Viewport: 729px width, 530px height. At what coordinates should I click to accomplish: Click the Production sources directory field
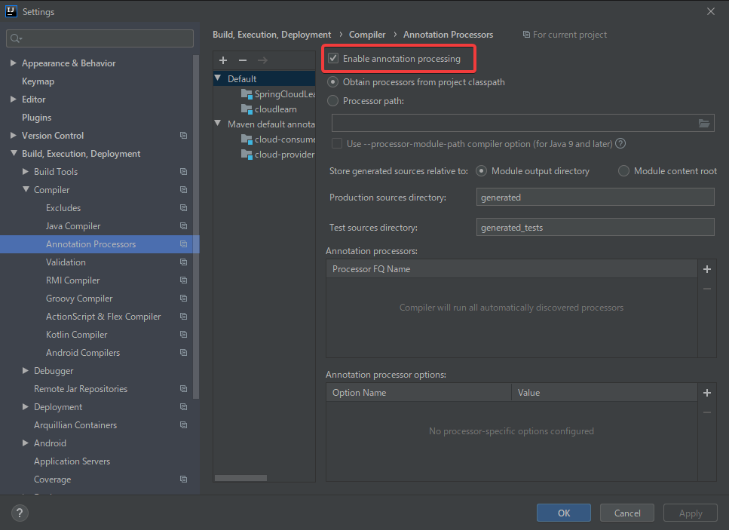pyautogui.click(x=596, y=198)
